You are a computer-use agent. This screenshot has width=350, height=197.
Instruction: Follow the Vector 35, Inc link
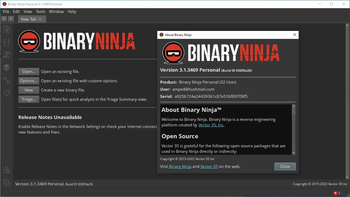(x=211, y=125)
